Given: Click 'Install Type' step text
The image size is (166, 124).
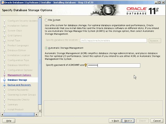Looking at the screenshot, I should [x=14, y=41].
